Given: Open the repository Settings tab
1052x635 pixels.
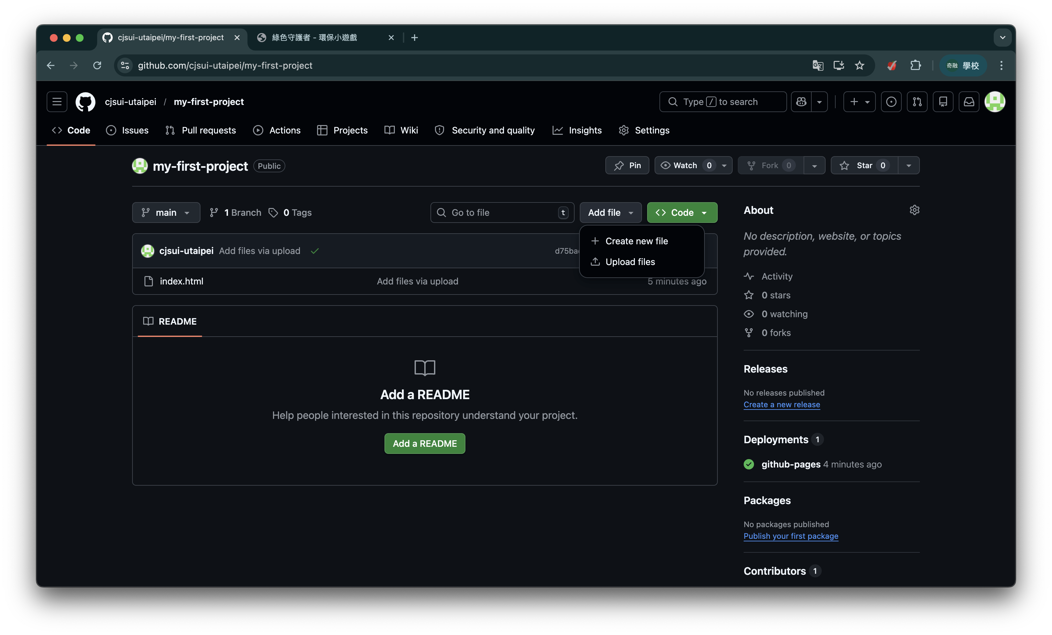Looking at the screenshot, I should 644,130.
